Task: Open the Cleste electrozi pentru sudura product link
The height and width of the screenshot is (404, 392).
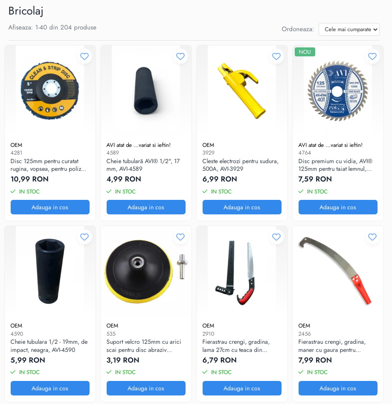Action: [241, 165]
